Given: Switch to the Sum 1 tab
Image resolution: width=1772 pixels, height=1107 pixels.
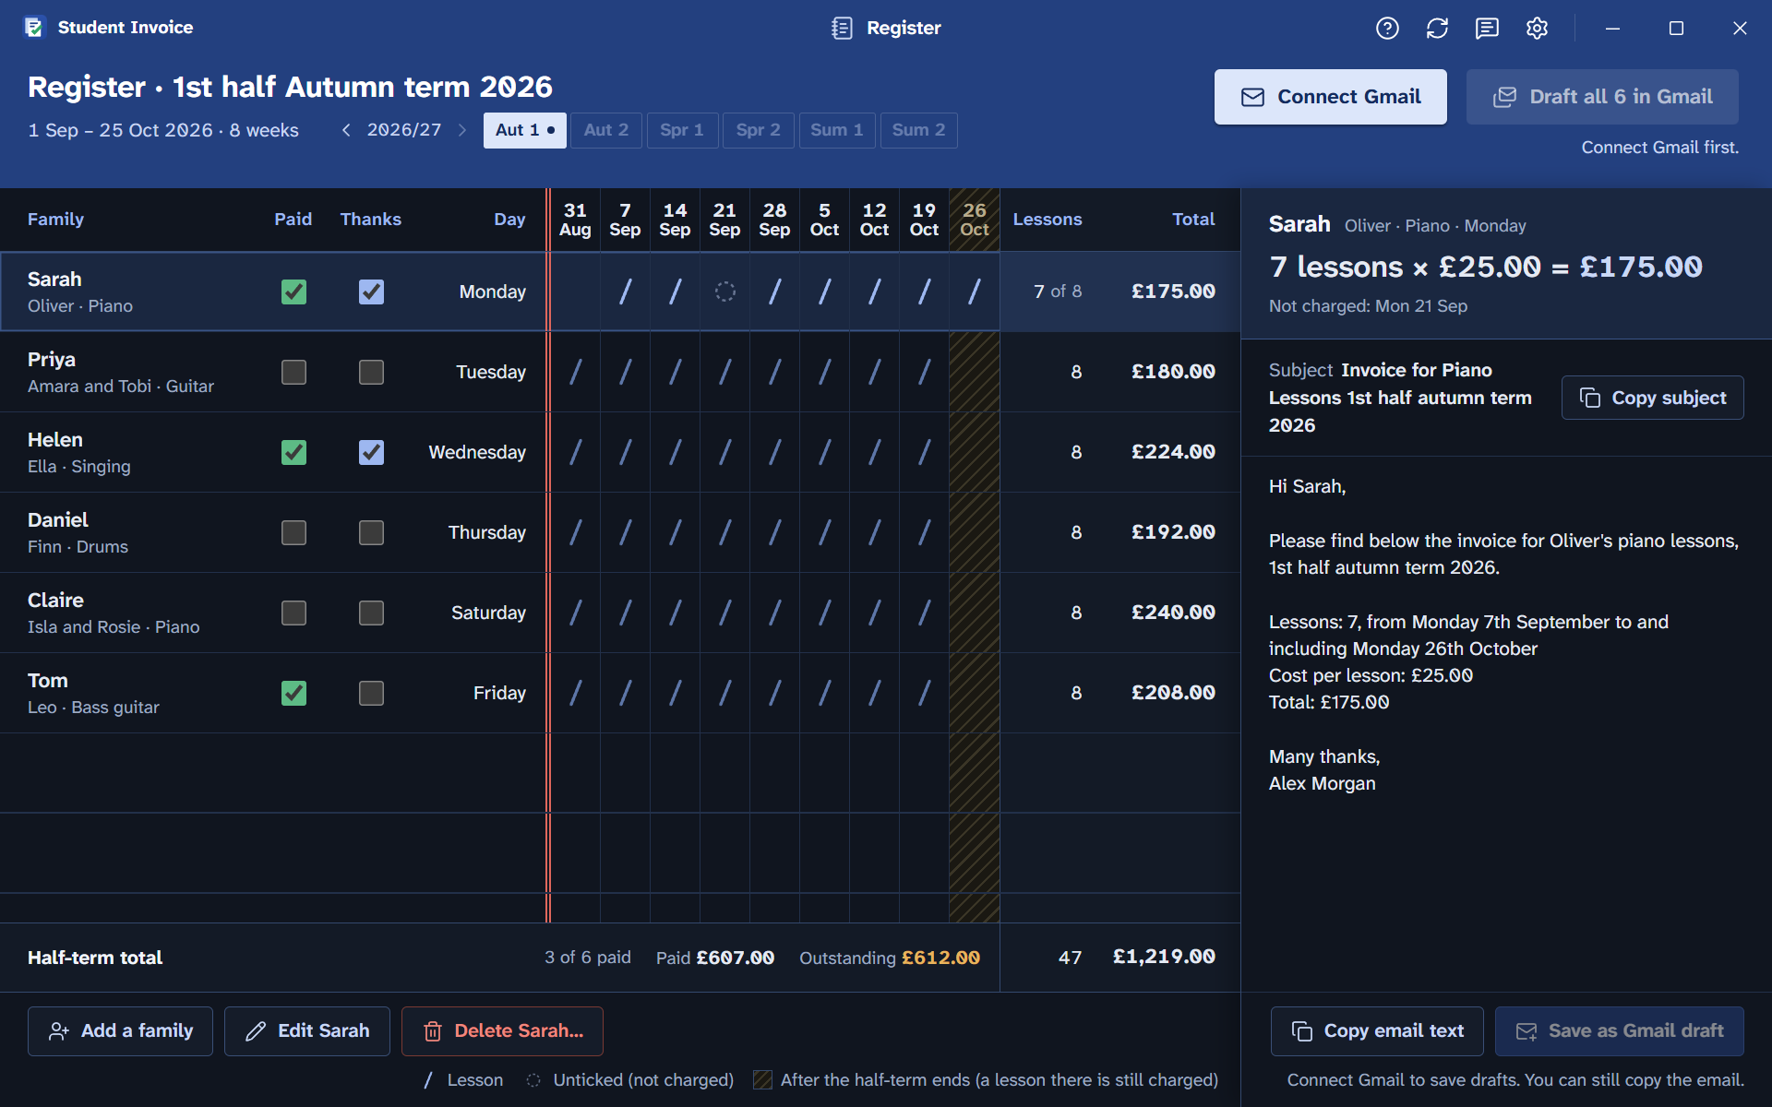Looking at the screenshot, I should click(x=837, y=130).
